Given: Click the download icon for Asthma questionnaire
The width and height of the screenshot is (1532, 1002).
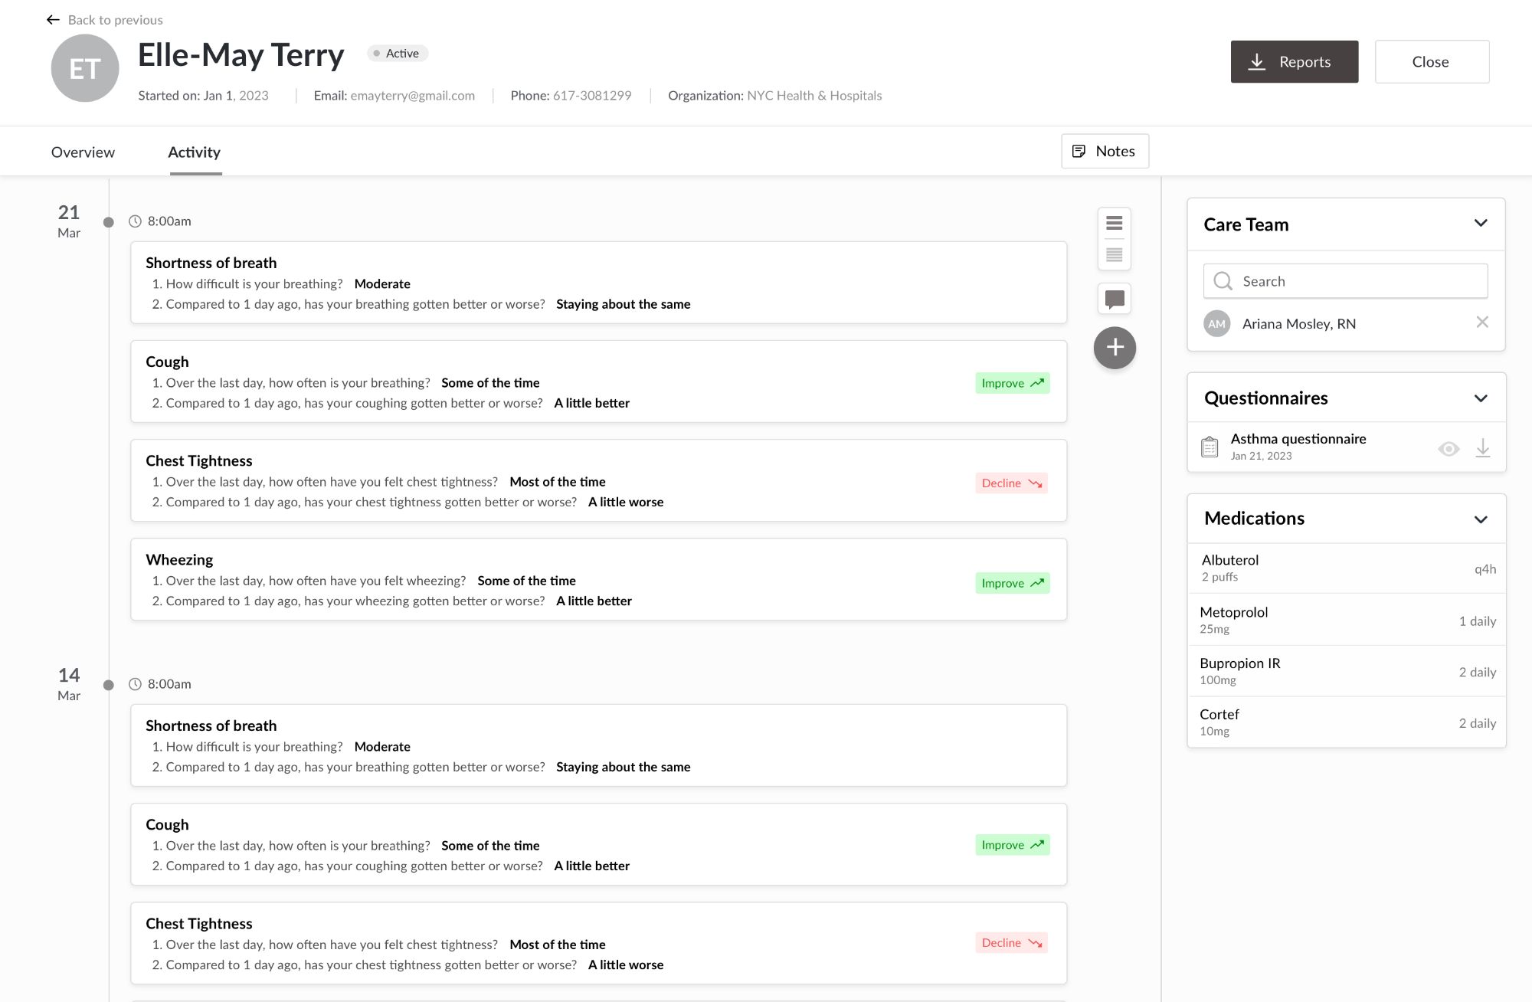Looking at the screenshot, I should (x=1484, y=447).
